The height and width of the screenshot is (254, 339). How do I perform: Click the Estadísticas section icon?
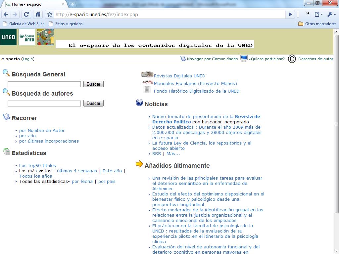(x=6, y=151)
